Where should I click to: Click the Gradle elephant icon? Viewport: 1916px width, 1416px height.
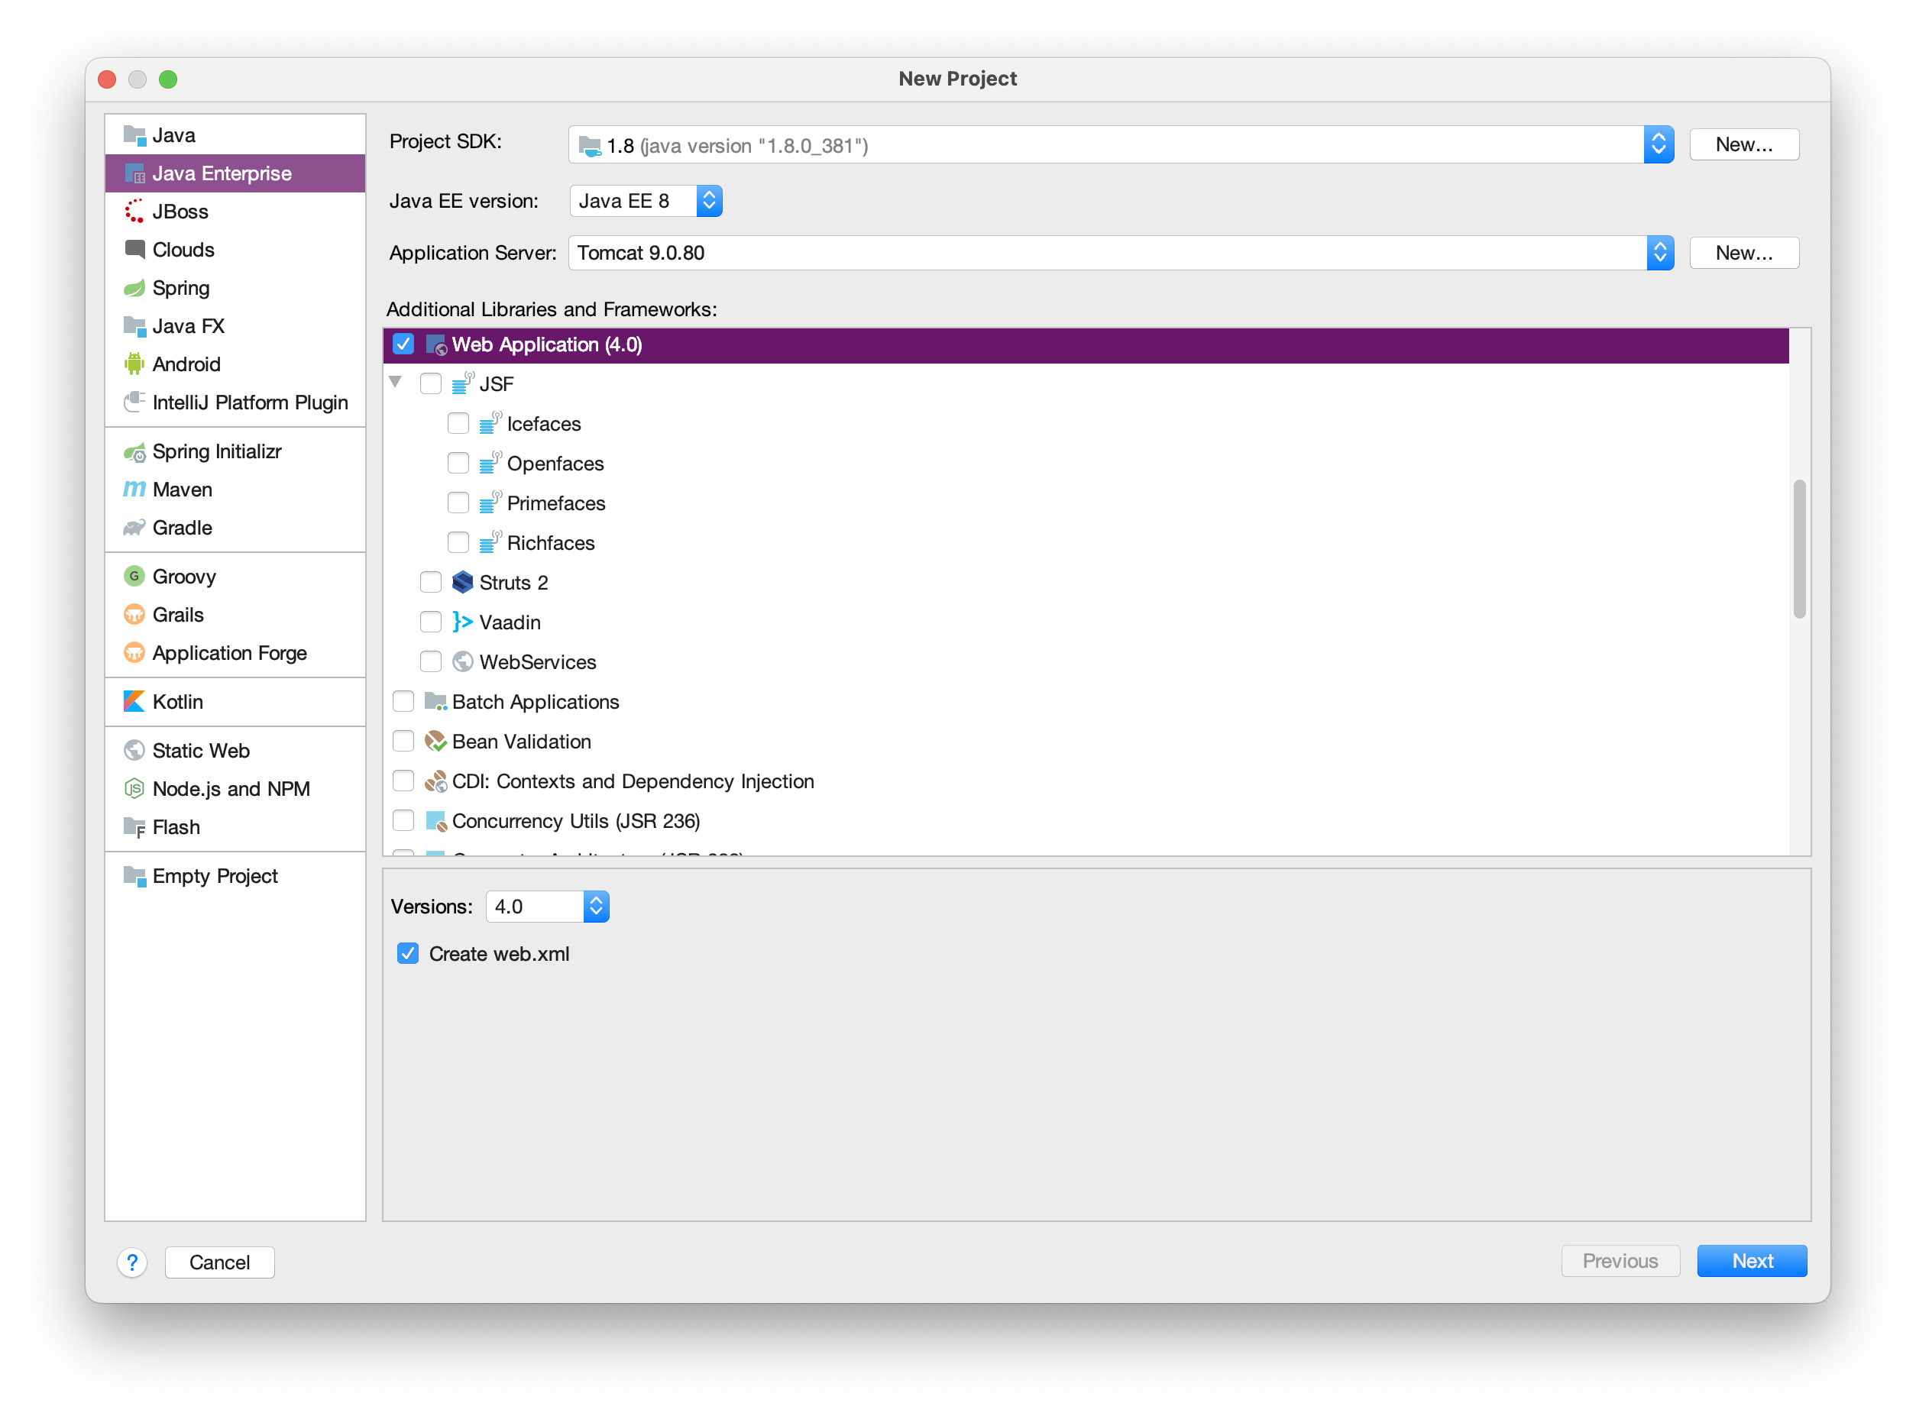[x=134, y=528]
